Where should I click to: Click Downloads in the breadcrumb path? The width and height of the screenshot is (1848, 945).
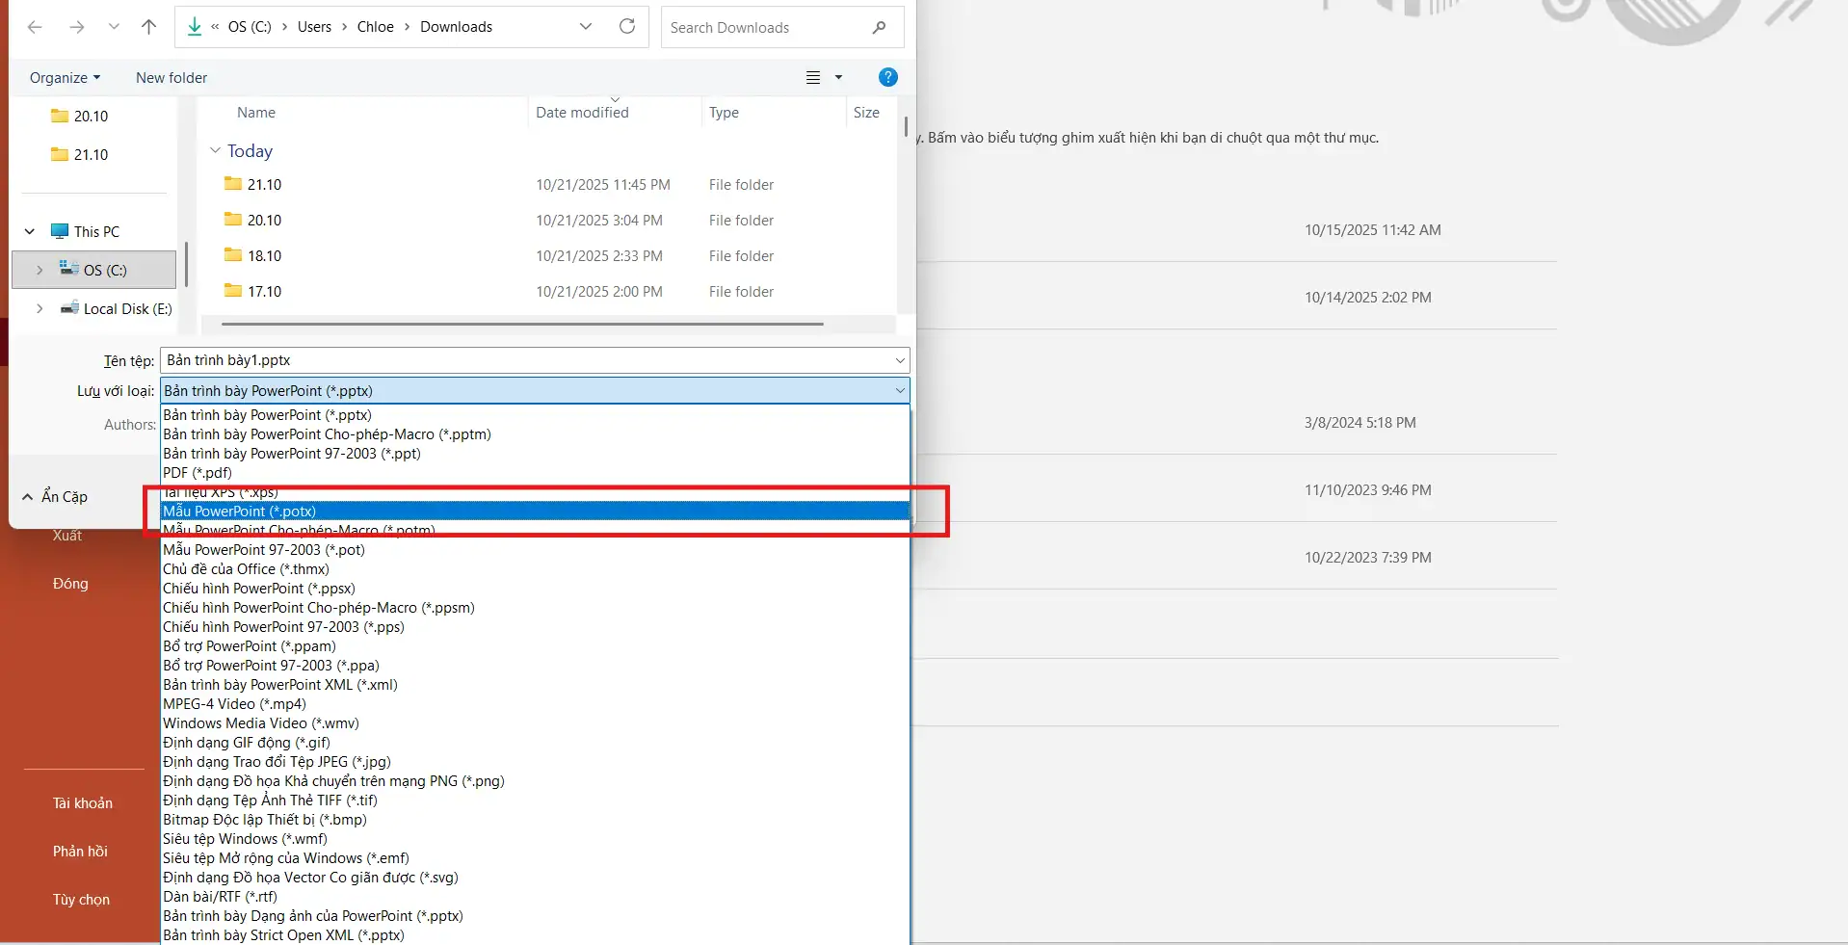click(456, 26)
